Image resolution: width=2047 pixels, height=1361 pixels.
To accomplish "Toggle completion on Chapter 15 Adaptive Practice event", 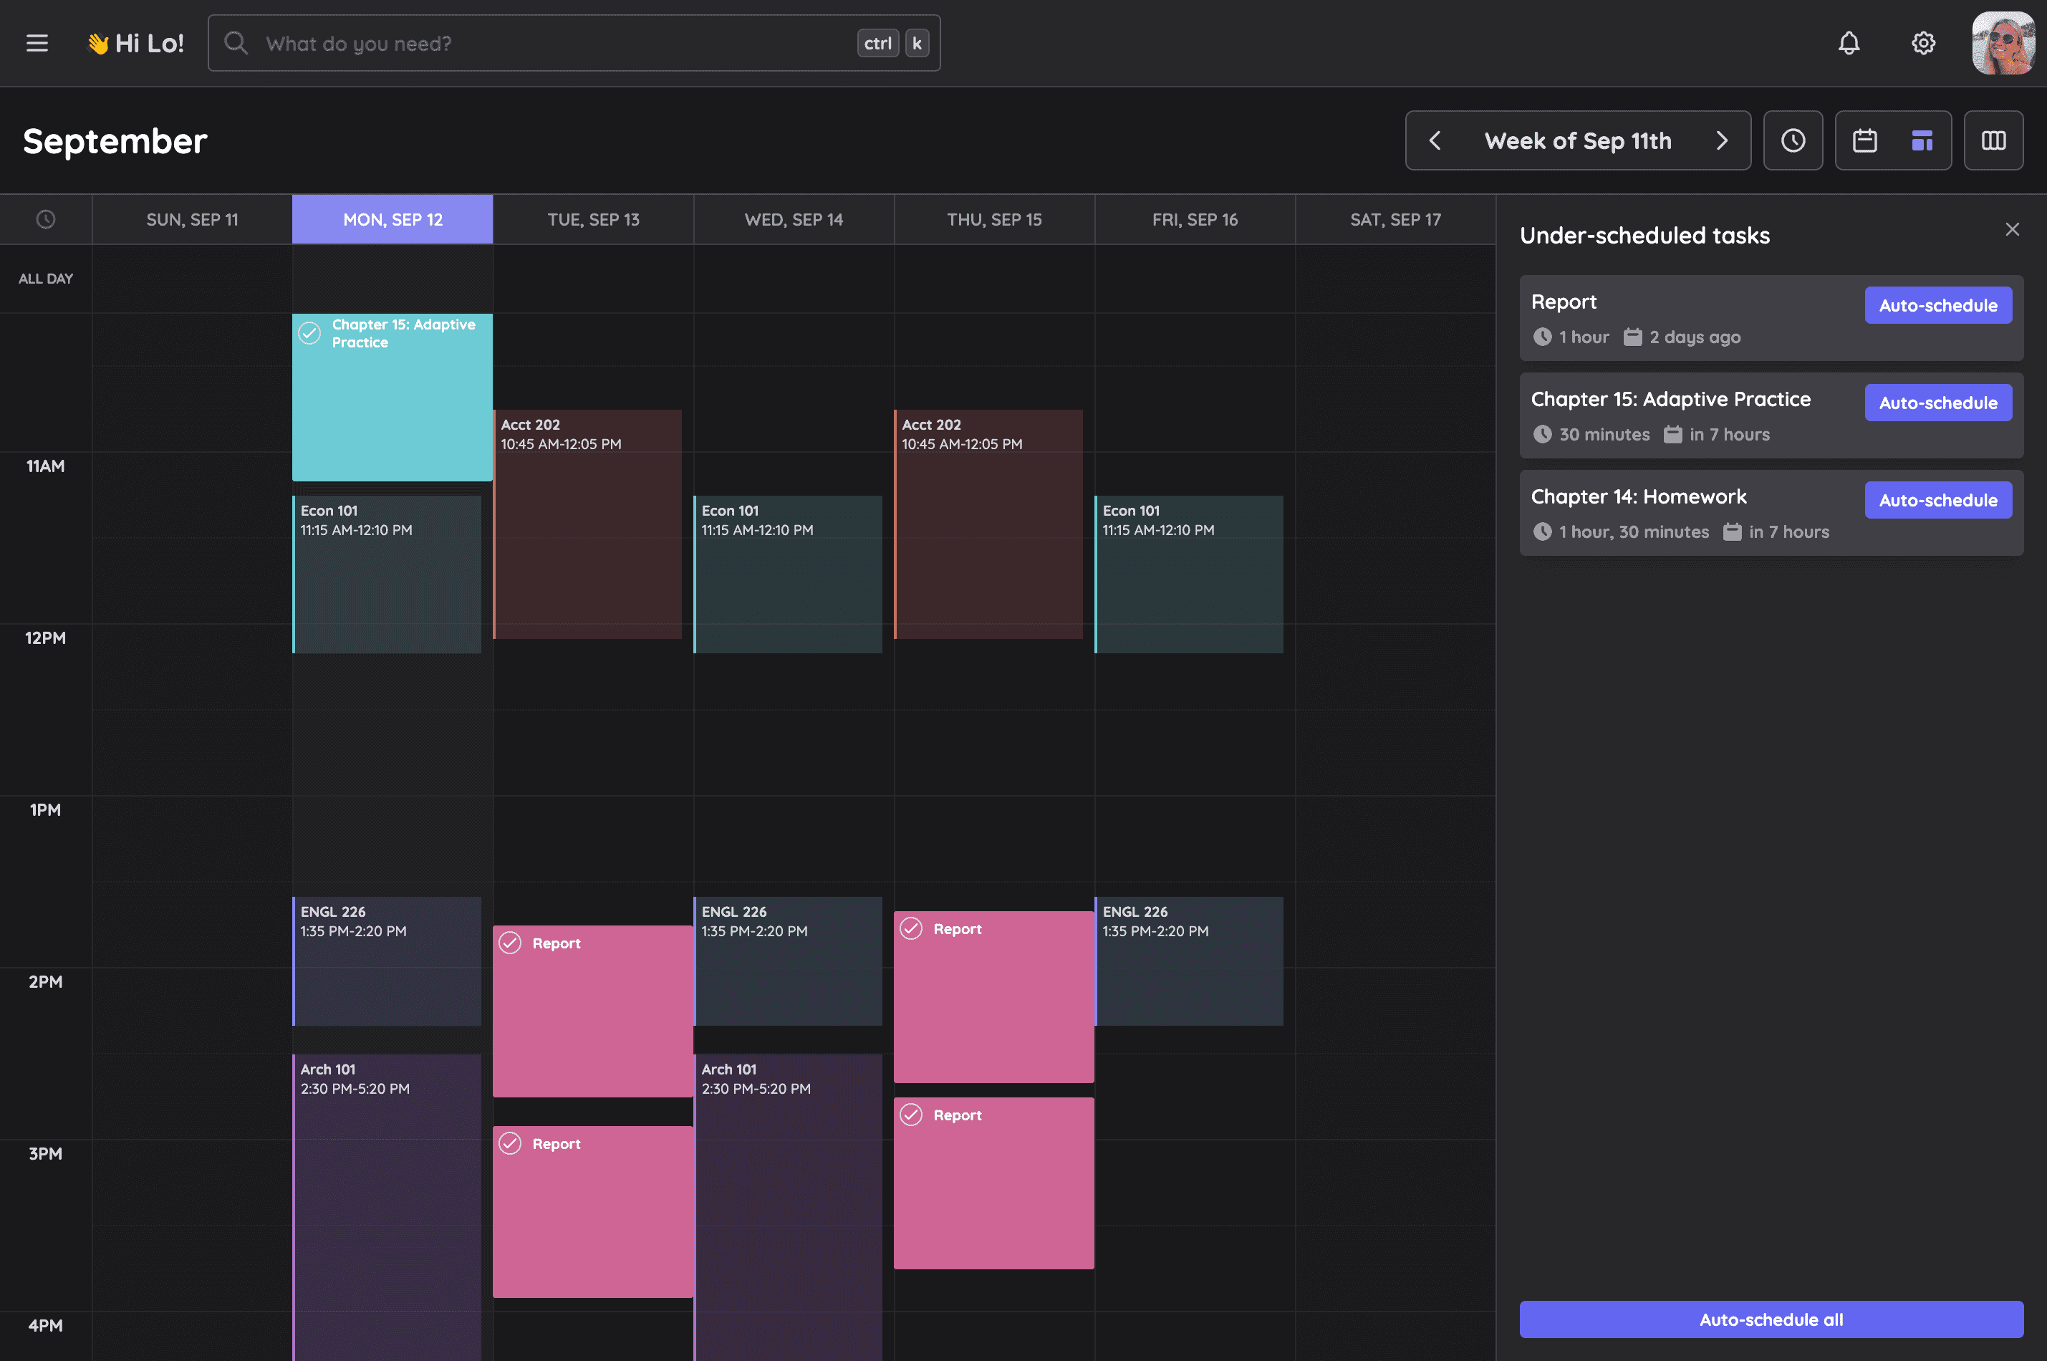I will pos(312,333).
